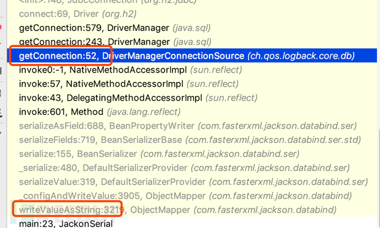
Task: Select serialize:155 BeanSerializer frame
Action: coord(192,154)
